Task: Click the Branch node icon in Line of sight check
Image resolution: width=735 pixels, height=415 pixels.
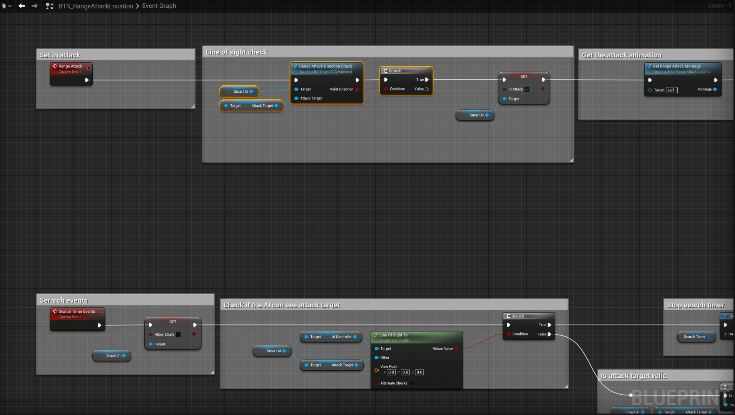Action: point(385,71)
